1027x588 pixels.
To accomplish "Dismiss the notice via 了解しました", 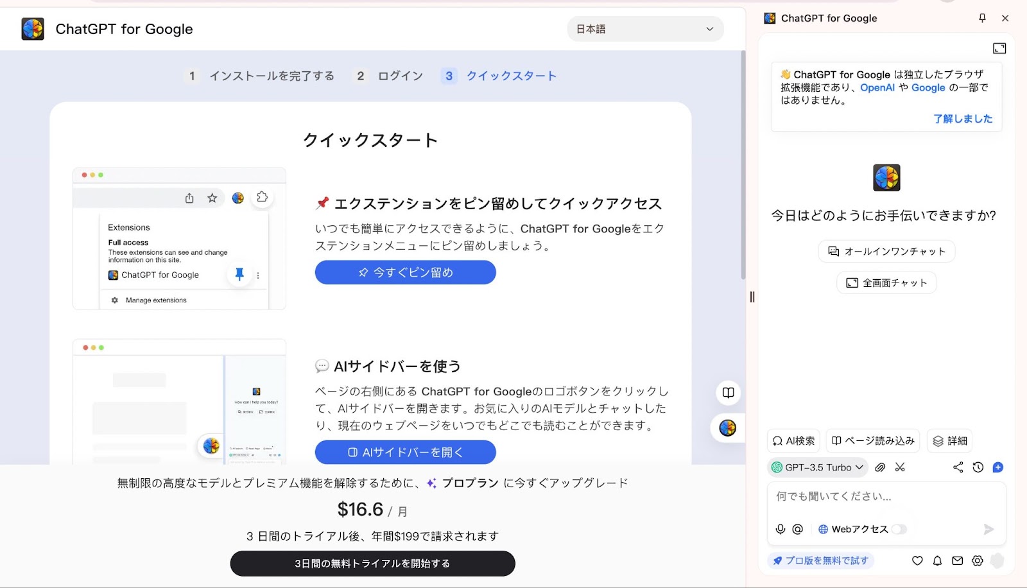I will [963, 118].
